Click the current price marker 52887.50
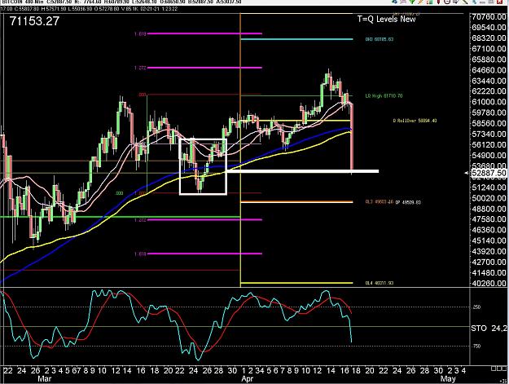Screen dimensions: 509x384 pyautogui.click(x=489, y=173)
